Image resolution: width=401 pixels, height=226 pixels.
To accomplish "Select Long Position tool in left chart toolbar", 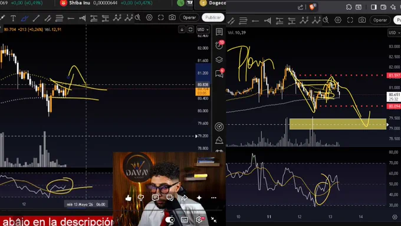I will point(94,18).
